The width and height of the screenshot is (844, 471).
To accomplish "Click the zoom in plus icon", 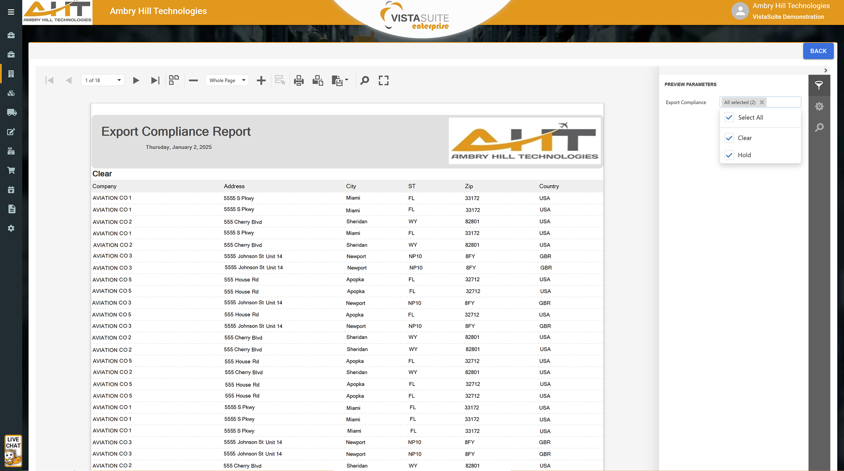I will tap(261, 80).
